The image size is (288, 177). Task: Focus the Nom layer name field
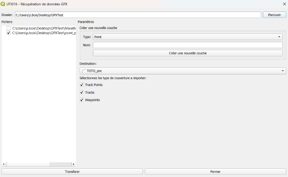point(188,45)
